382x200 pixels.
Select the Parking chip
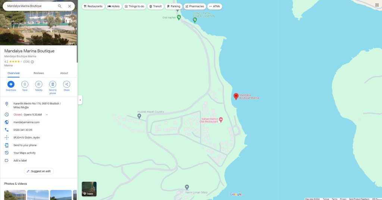(x=173, y=6)
